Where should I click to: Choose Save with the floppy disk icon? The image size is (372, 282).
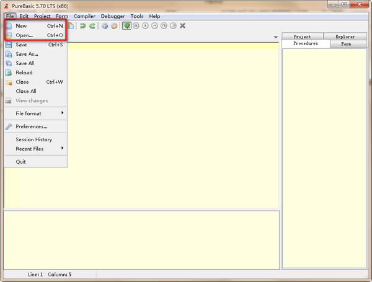tap(22, 45)
